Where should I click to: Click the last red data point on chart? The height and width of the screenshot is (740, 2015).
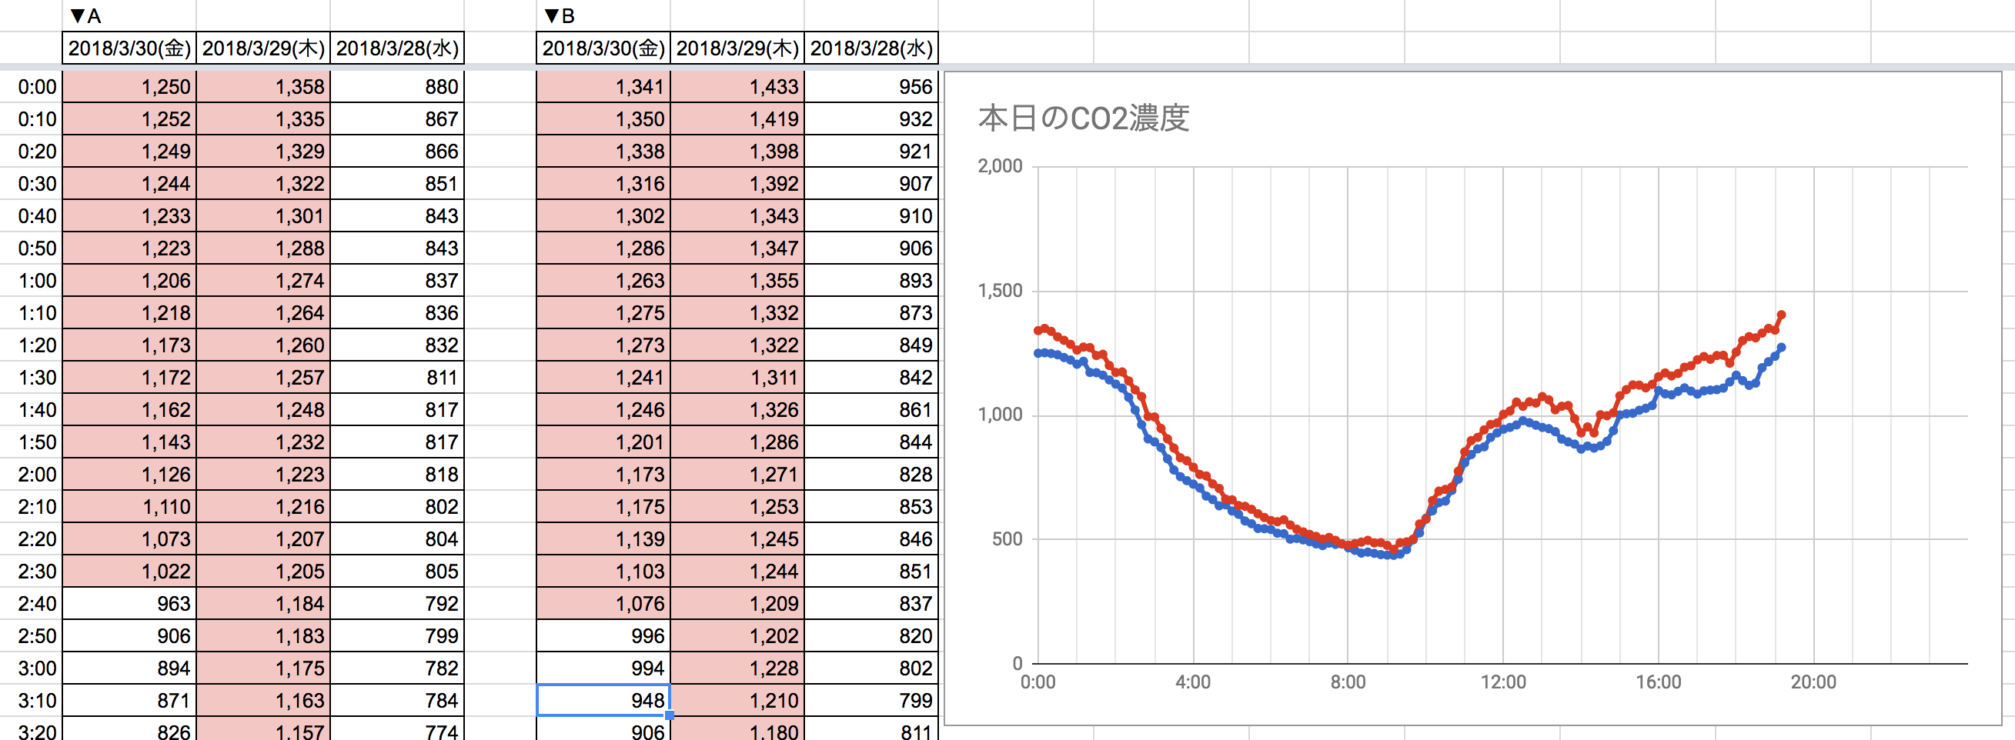coord(1781,315)
